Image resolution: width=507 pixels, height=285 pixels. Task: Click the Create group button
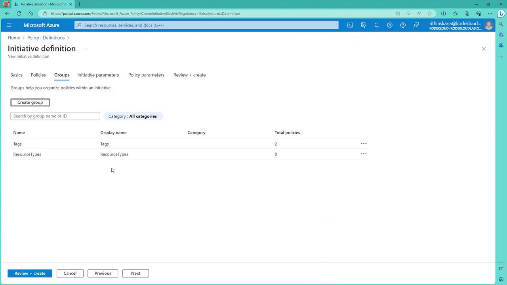coord(30,103)
